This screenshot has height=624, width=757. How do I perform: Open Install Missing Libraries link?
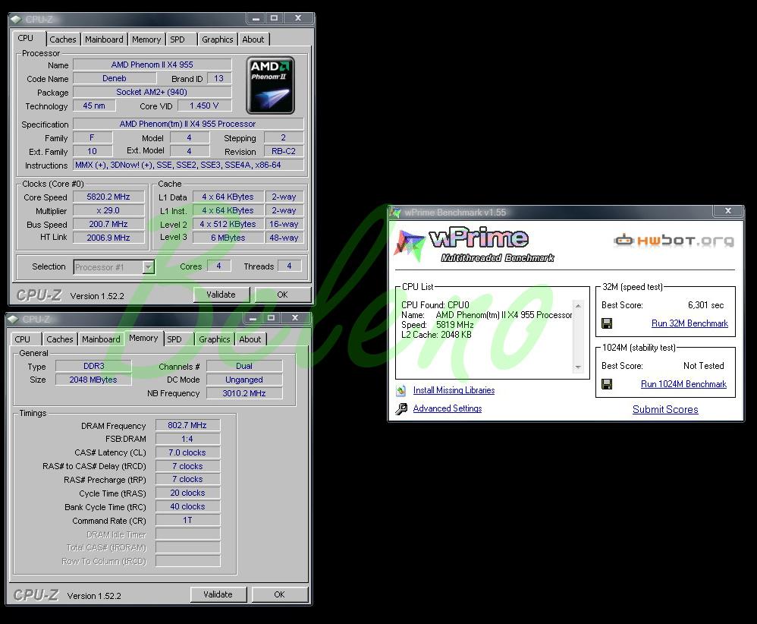454,390
